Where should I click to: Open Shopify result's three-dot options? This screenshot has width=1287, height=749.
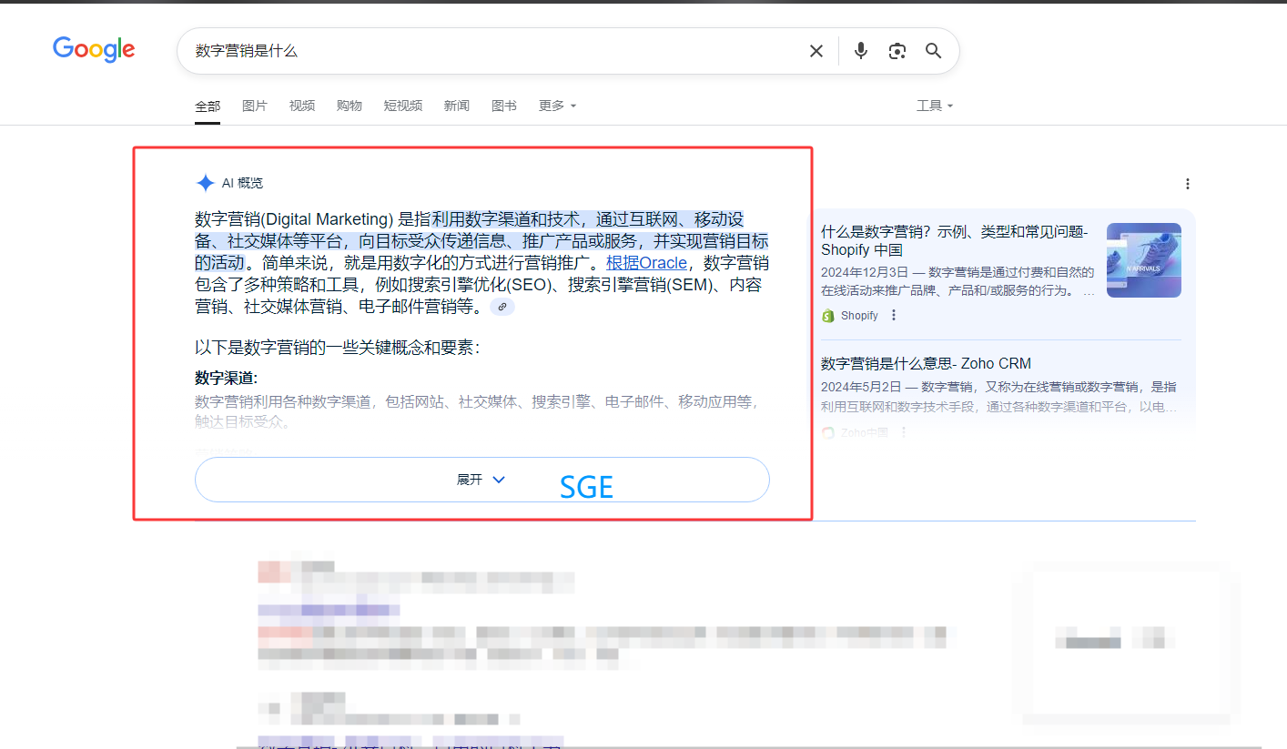[x=894, y=315]
